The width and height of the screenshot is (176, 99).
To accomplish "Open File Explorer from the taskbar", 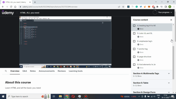I will click(x=61, y=97).
